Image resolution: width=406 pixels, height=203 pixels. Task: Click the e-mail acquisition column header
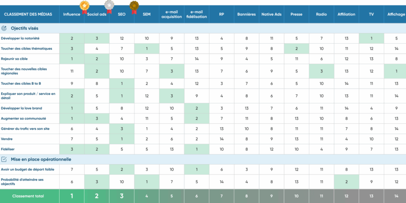pyautogui.click(x=171, y=14)
